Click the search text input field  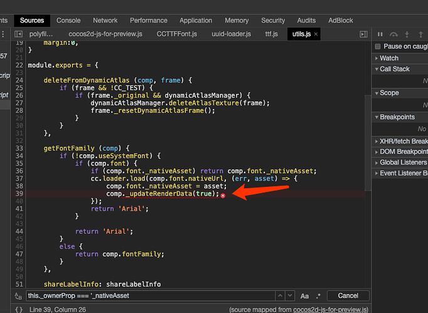[151, 296]
